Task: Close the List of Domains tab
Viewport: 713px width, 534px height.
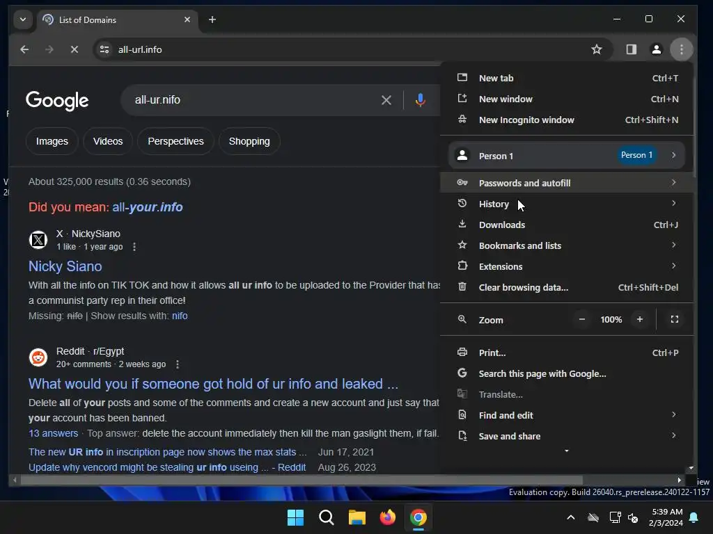Action: 187,19
